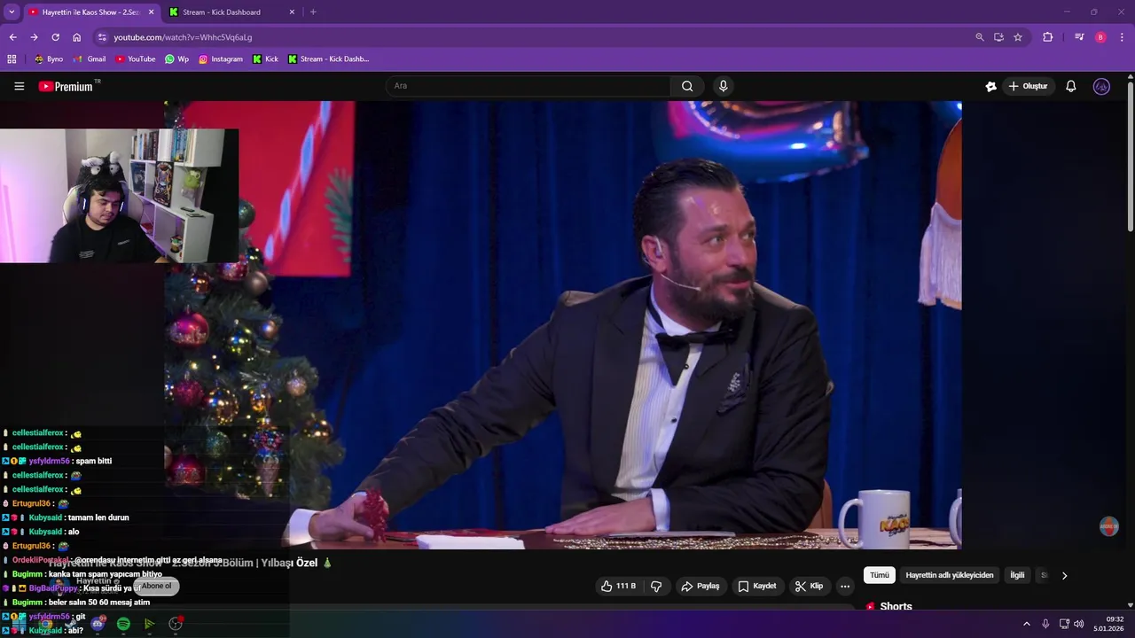The image size is (1135, 638).
Task: Open the Kick bookmark
Action: click(x=265, y=59)
